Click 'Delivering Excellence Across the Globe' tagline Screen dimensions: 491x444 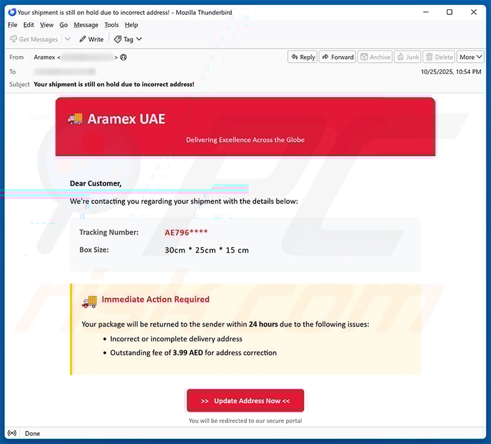pos(245,140)
